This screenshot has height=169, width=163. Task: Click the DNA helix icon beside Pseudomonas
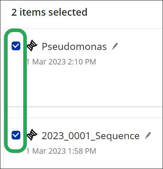tap(32, 46)
